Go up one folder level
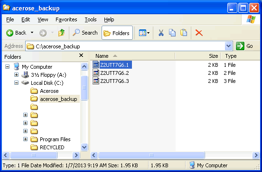Image resolution: width=262 pixels, height=172 pixels. (x=62, y=33)
